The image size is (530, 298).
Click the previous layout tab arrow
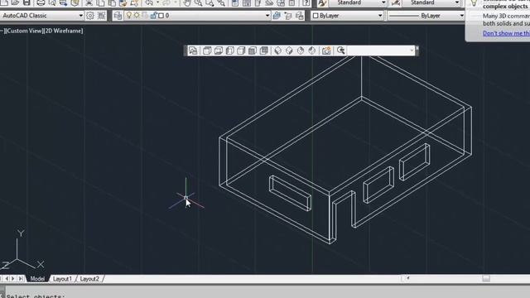click(x=7, y=279)
